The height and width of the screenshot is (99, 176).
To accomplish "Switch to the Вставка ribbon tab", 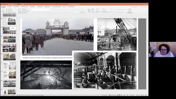I will 9,7.
